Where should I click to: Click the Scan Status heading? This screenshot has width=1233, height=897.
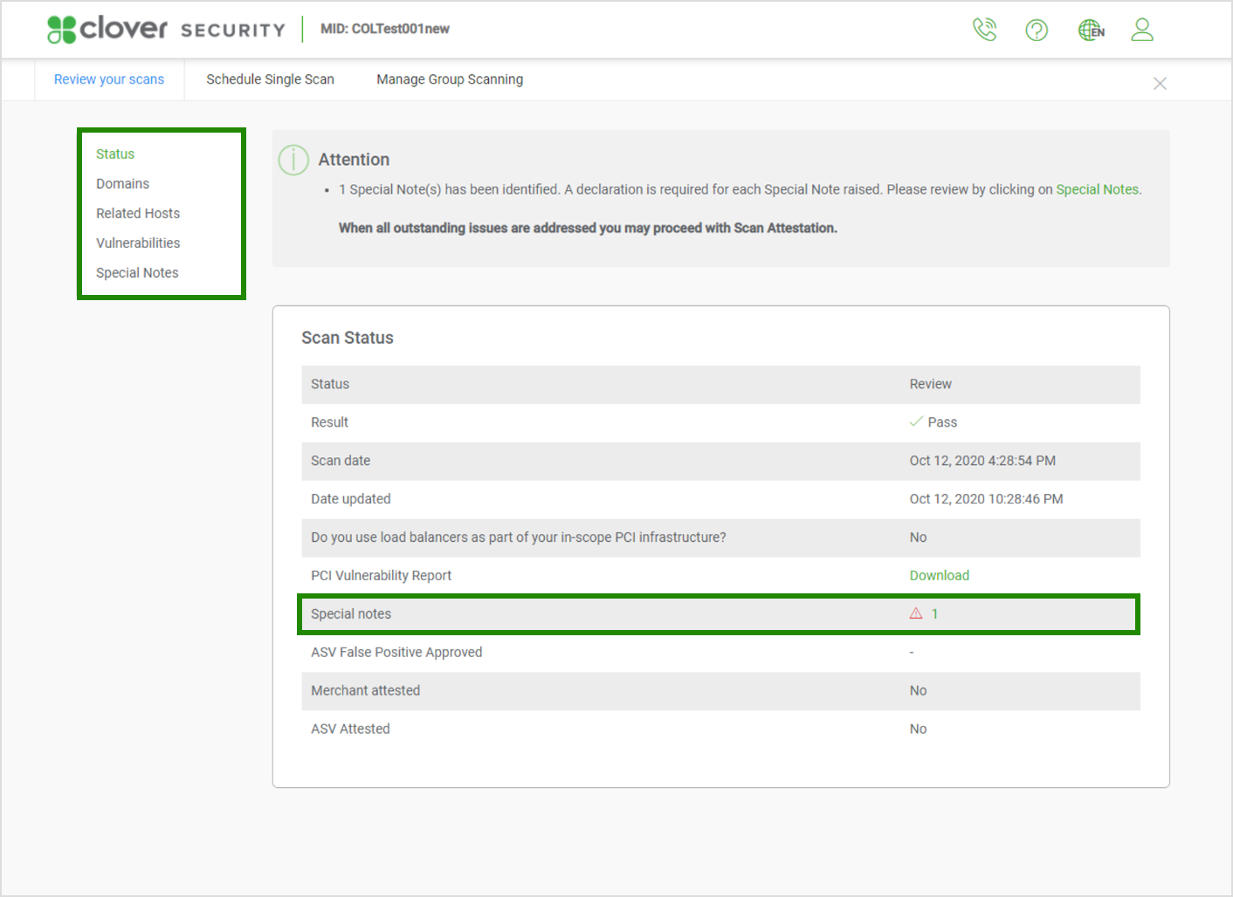(348, 338)
